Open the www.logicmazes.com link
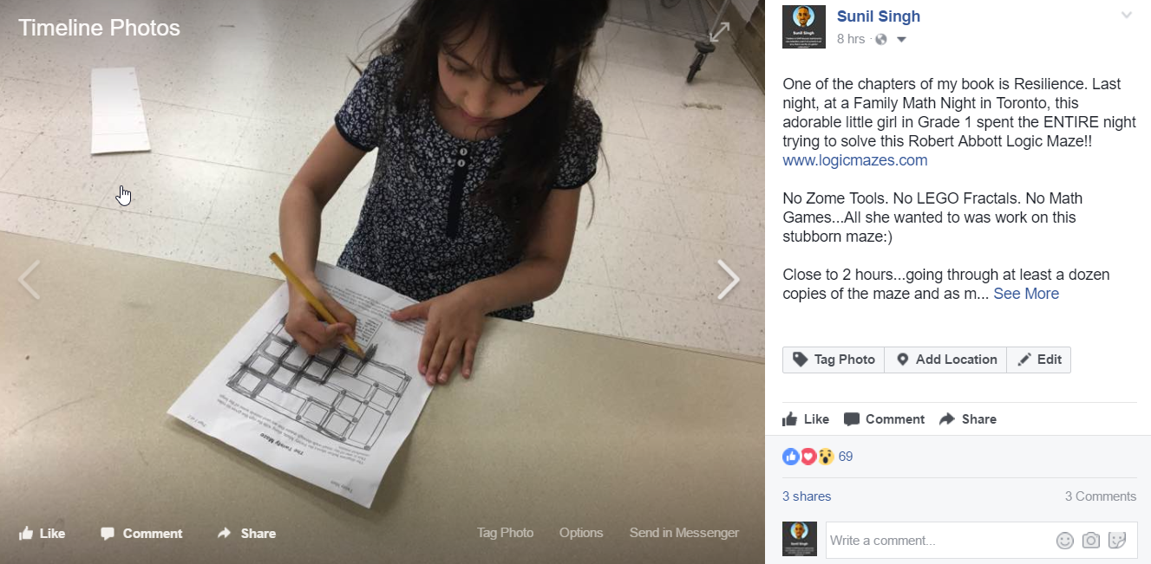Image resolution: width=1151 pixels, height=564 pixels. (855, 160)
